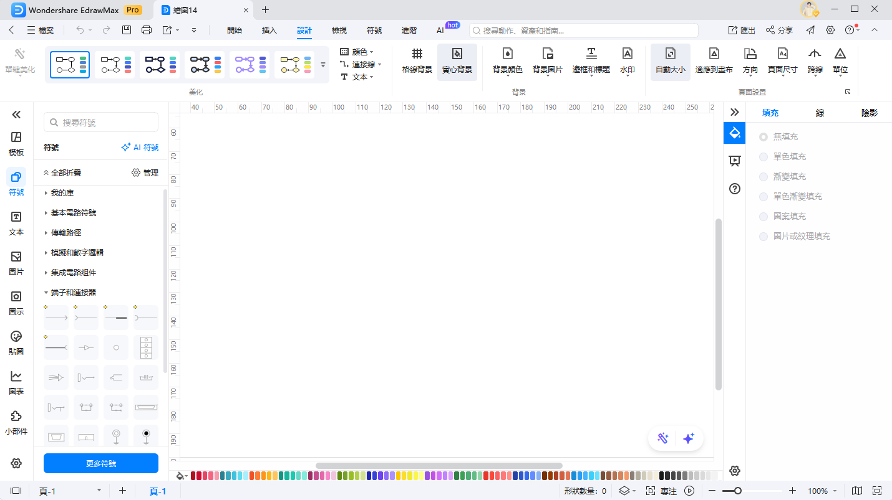Select the 漸變填充 gradient fill option
Viewport: 892px width, 500px height.
(x=764, y=176)
